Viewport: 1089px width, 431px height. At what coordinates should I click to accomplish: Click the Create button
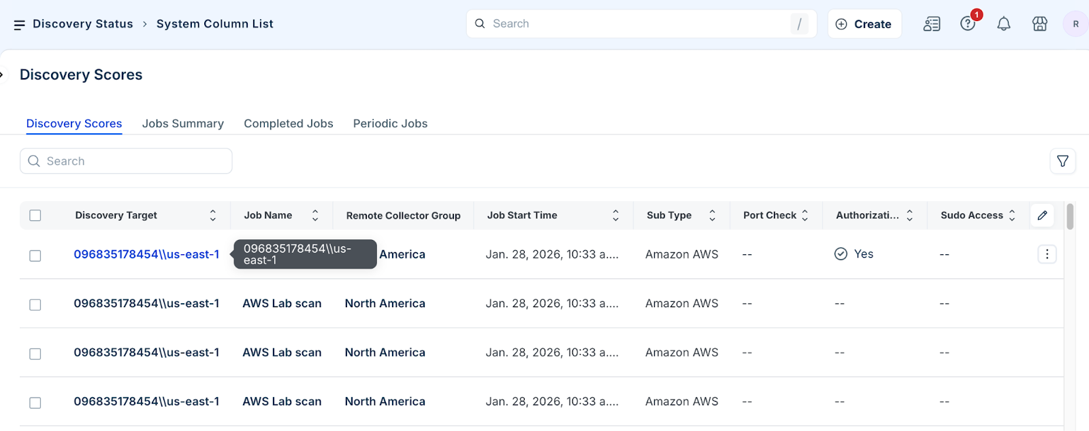(x=864, y=24)
